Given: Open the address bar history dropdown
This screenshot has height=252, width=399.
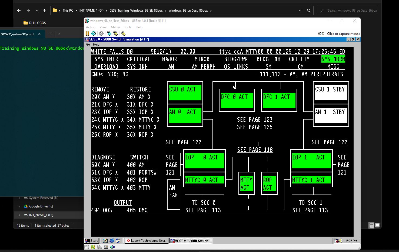Looking at the screenshot, I should coord(300,11).
